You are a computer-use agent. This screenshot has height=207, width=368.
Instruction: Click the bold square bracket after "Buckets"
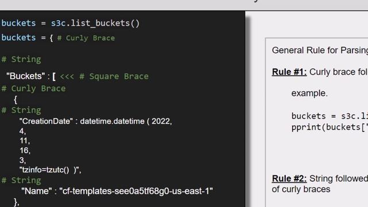point(54,76)
